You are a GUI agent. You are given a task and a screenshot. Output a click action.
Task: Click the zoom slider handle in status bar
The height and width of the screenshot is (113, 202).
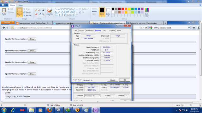[191, 105]
